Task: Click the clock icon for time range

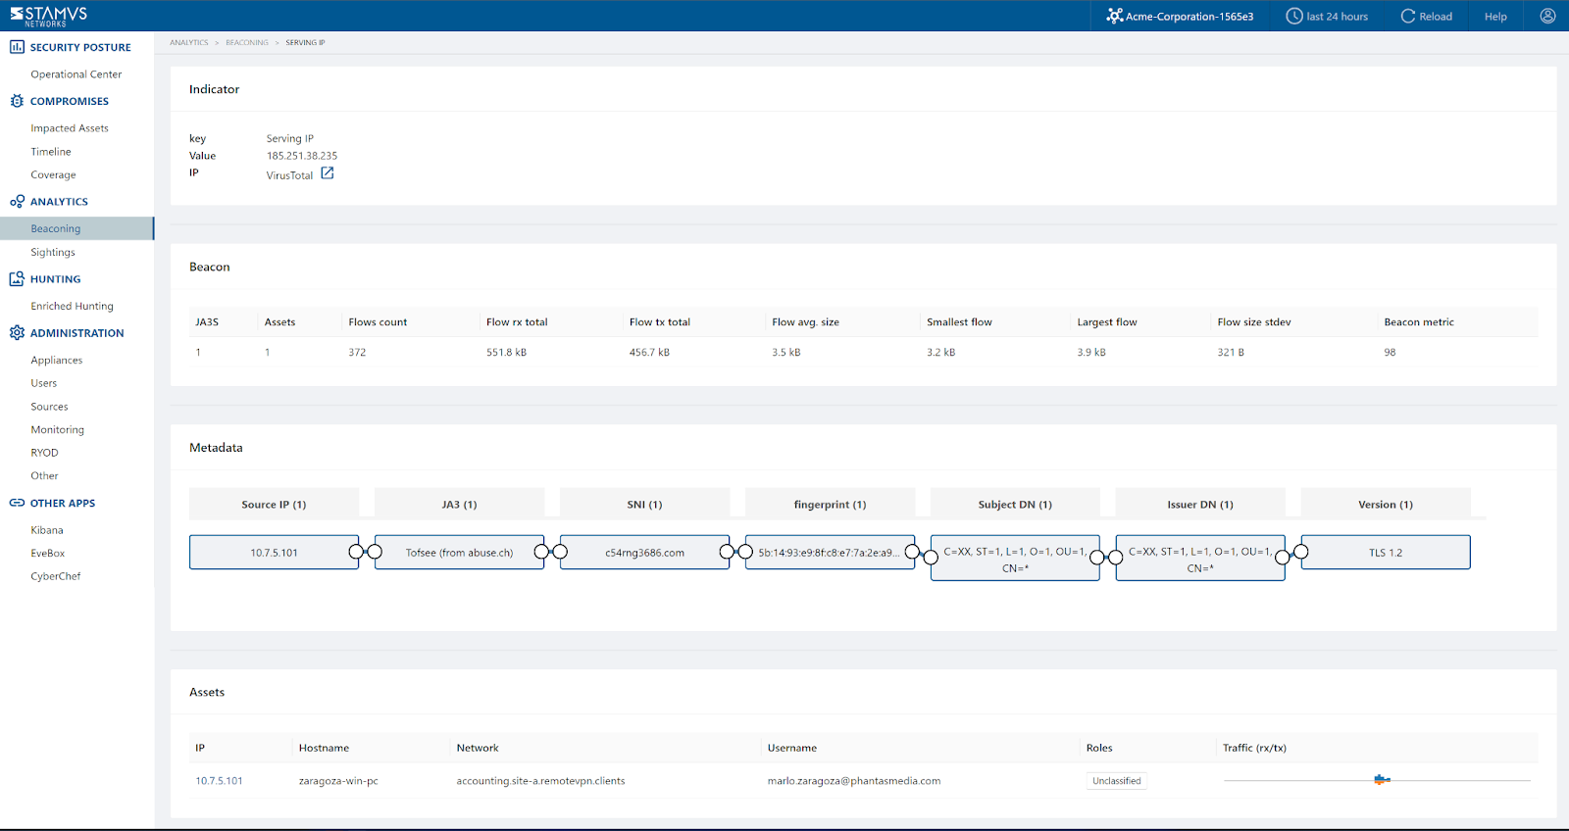Action: coord(1294,16)
